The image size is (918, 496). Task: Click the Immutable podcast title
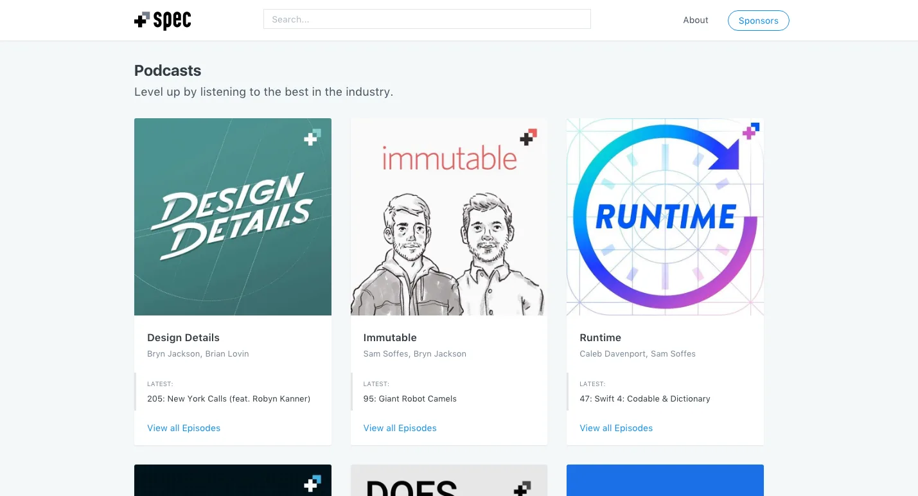coord(390,337)
